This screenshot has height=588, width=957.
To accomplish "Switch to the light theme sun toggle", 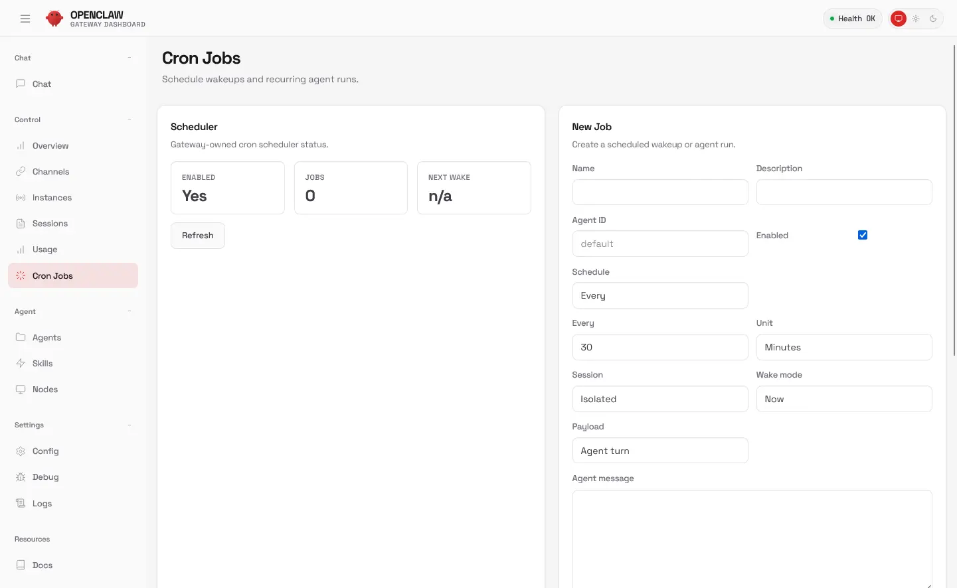I will (916, 19).
